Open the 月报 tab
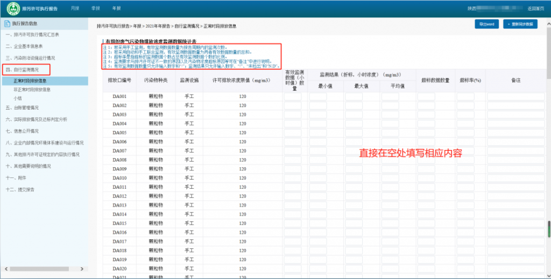 pos(75,9)
